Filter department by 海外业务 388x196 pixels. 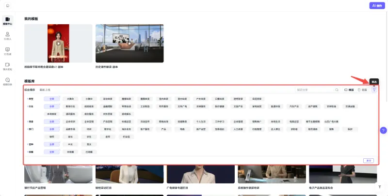point(126,129)
